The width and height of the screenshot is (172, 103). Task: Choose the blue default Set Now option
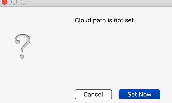(139, 94)
